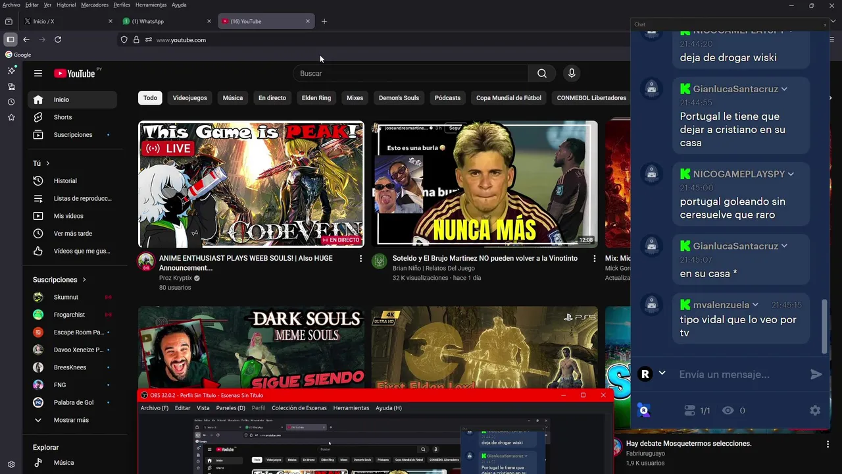Image resolution: width=842 pixels, height=474 pixels.
Task: Start voice search with the microphone icon
Action: point(572,74)
